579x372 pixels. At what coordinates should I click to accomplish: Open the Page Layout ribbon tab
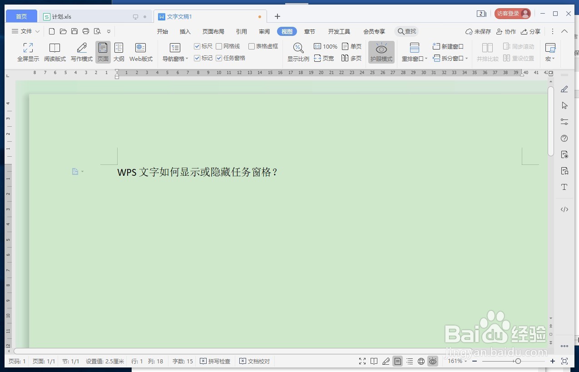point(213,31)
